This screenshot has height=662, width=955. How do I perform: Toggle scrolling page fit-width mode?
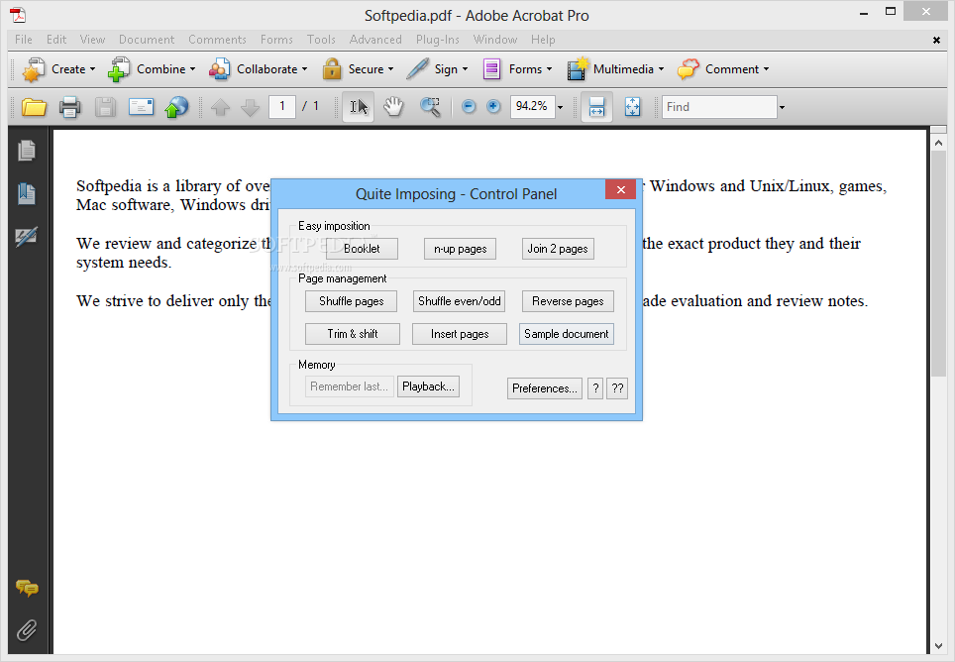tap(596, 107)
